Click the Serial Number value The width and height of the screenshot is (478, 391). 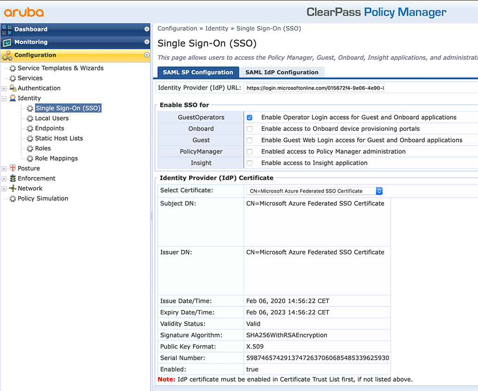[x=317, y=358]
